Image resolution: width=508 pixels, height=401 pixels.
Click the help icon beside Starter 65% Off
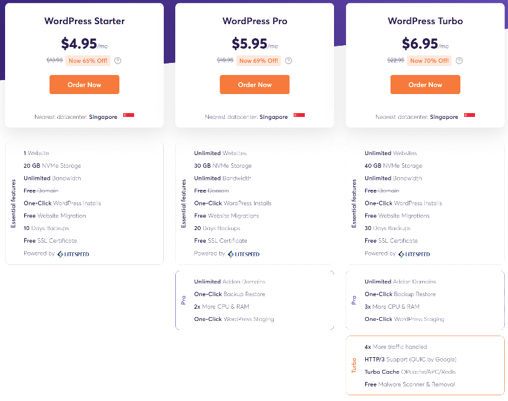[x=118, y=60]
